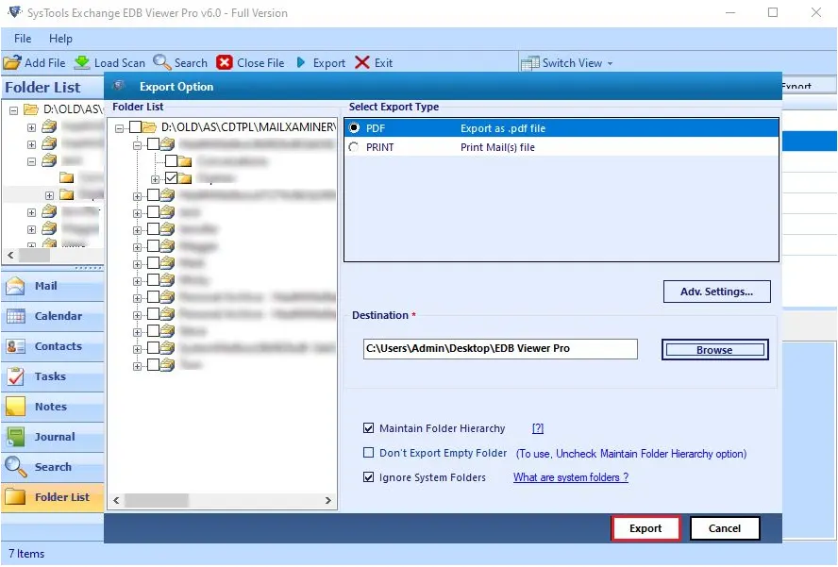Collapse the root node in Export dialog tree
This screenshot has height=567, width=838.
tap(120, 128)
